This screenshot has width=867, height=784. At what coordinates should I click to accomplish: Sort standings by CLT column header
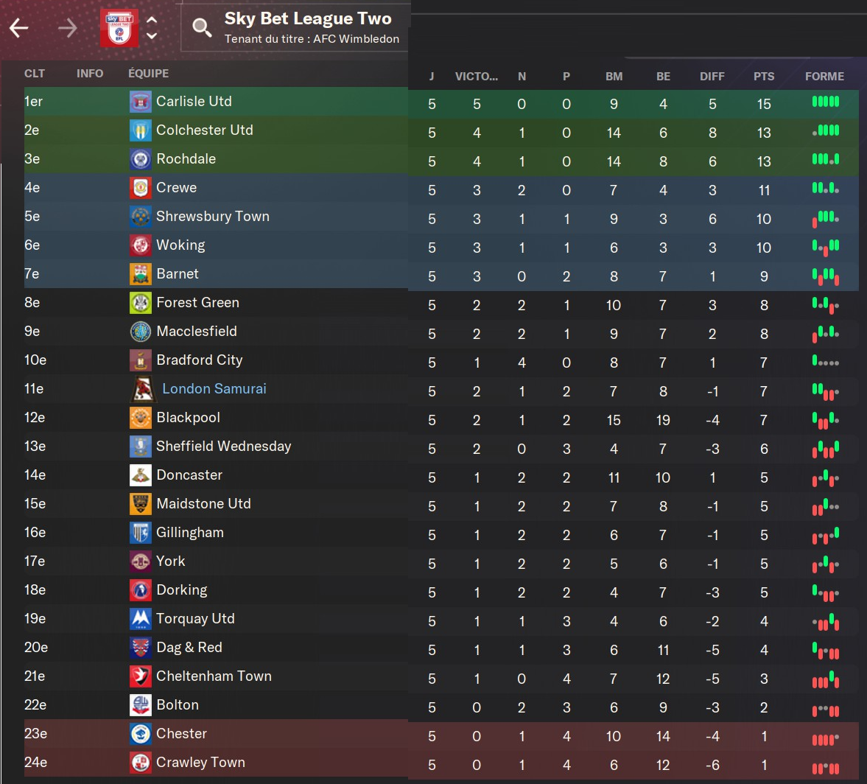pyautogui.click(x=35, y=74)
